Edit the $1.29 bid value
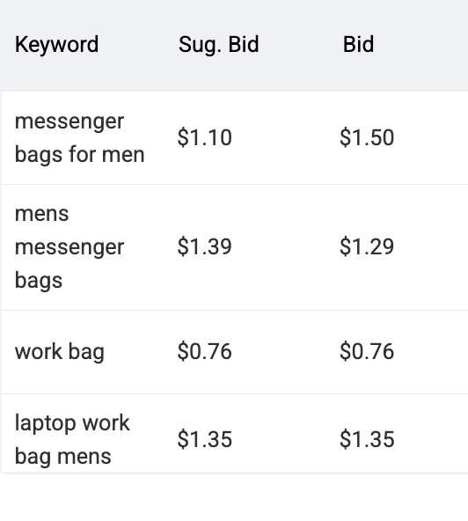 click(367, 246)
